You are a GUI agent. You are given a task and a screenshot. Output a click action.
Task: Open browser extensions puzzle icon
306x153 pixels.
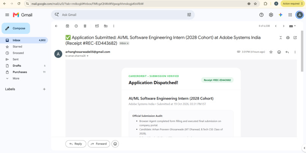pyautogui.click(x=265, y=4)
